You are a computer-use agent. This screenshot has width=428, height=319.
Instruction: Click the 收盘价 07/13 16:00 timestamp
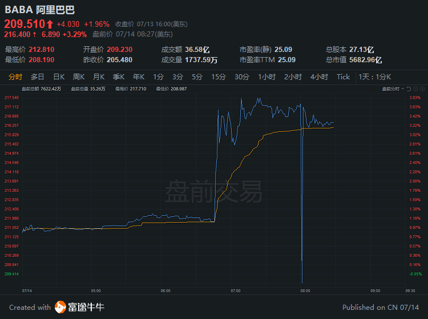[x=151, y=25]
